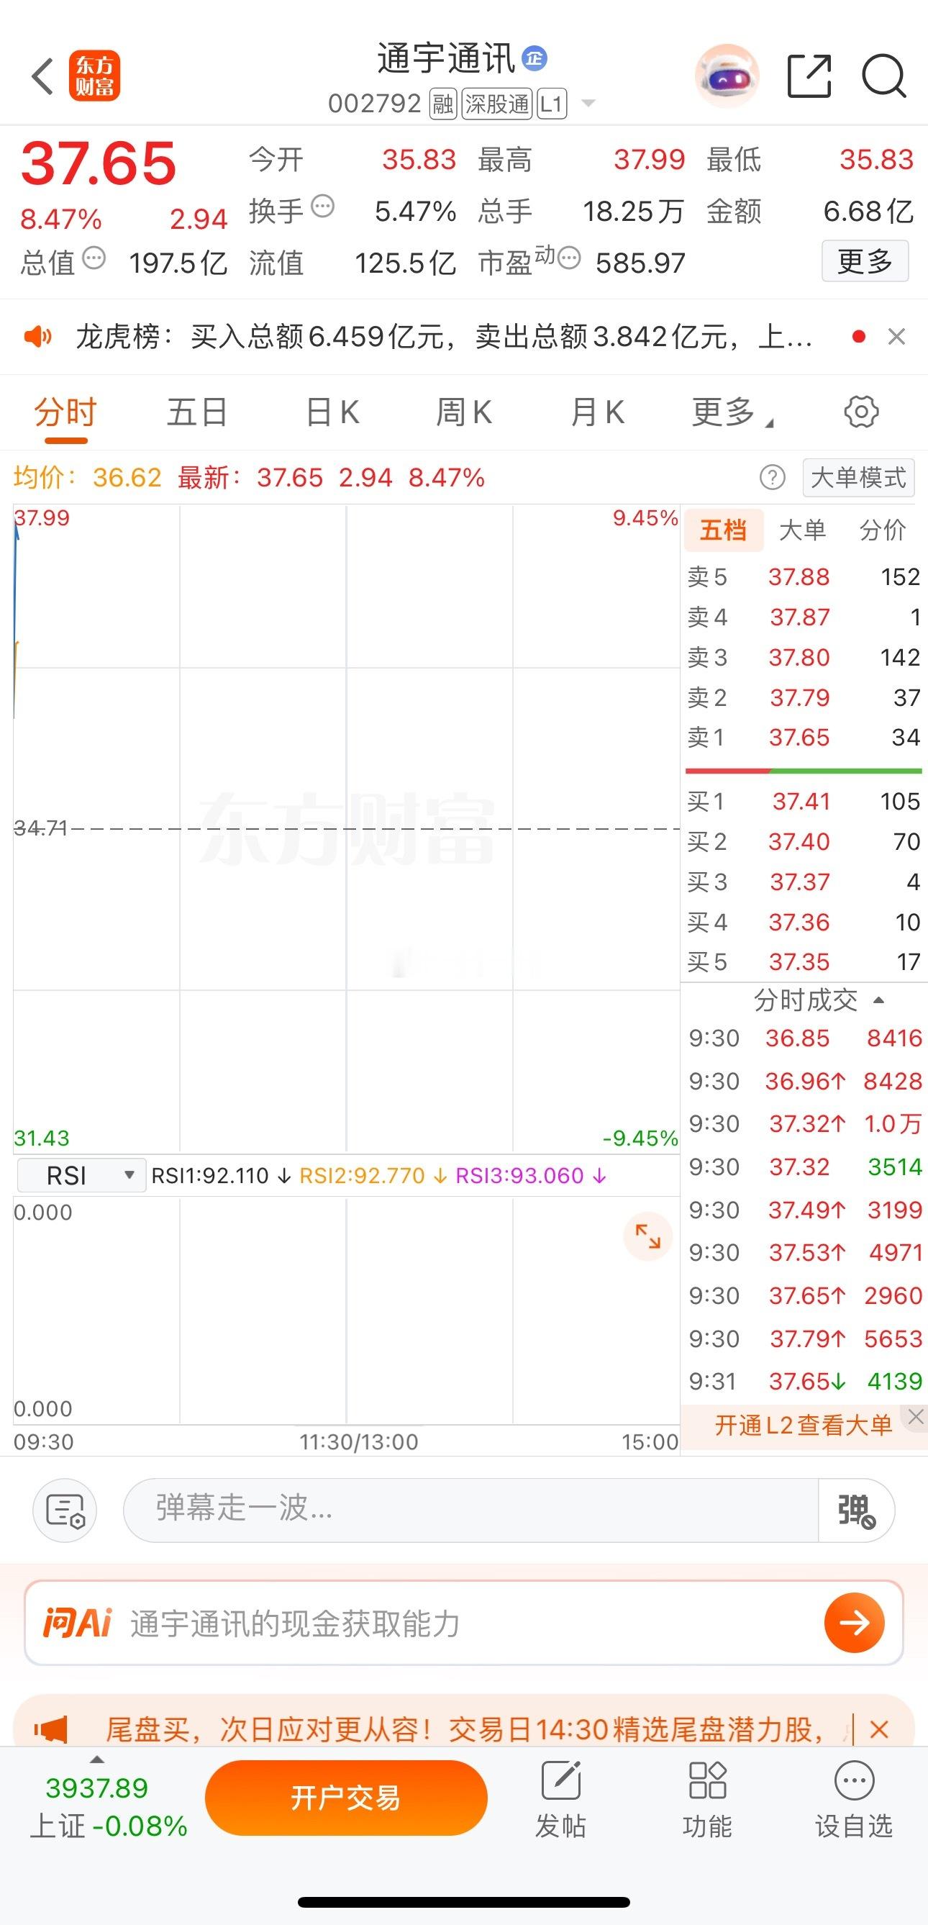Tap the help question mark icon

click(x=773, y=477)
